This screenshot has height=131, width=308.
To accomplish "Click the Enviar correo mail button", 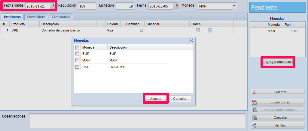I will pyautogui.click(x=278, y=102).
